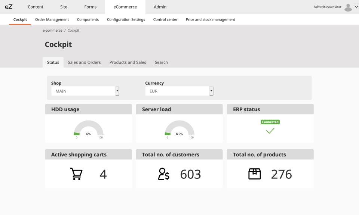359x215 pixels.
Task: Click the customer count showing 603
Action: (191, 173)
